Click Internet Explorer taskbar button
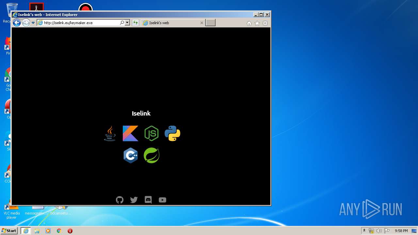The width and height of the screenshot is (418, 235). click(x=25, y=231)
